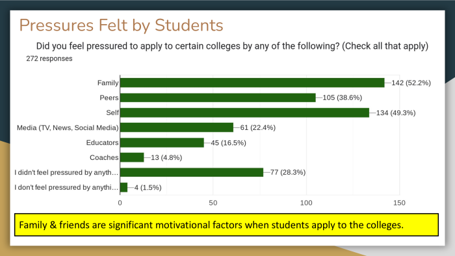Click the bar for I didn't feel pressured
The height and width of the screenshot is (256, 455).
[x=192, y=172]
